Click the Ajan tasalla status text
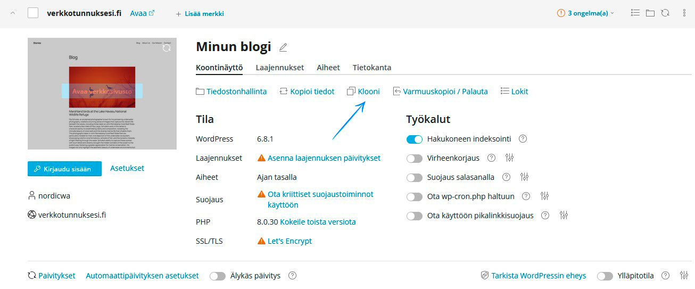 point(277,177)
